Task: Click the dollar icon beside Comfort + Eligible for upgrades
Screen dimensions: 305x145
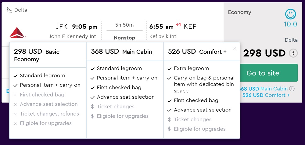Action: (169, 129)
